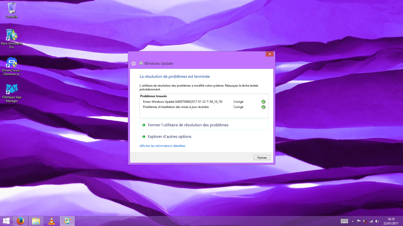This screenshot has width=403, height=226.
Task: Open VLC media player from taskbar
Action: pyautogui.click(x=52, y=221)
